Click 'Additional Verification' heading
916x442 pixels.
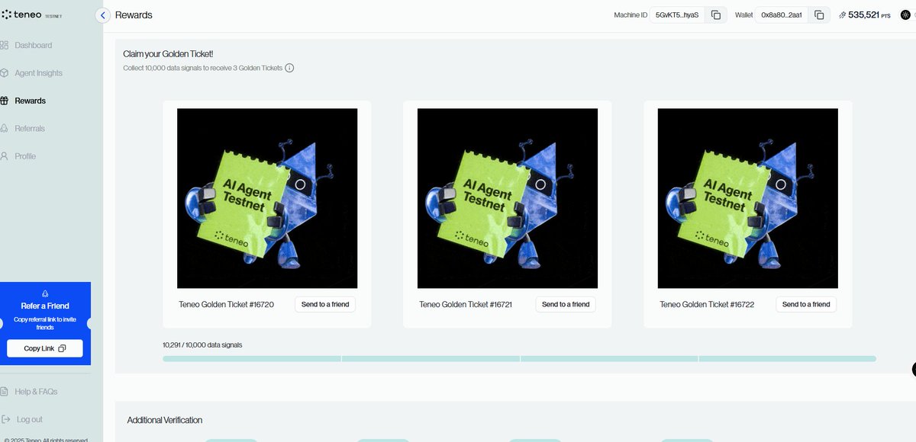tap(165, 420)
